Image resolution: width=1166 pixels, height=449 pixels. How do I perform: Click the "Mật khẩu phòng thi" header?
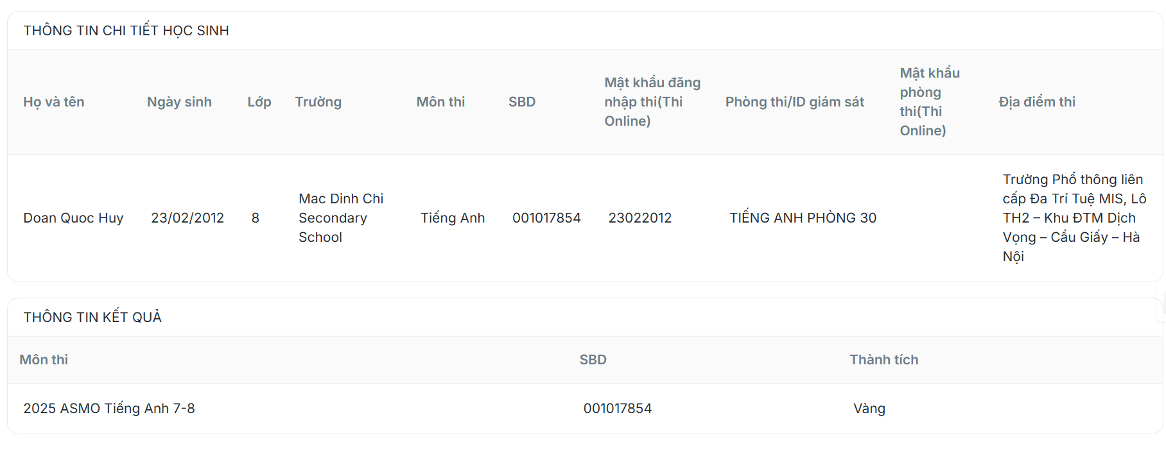[x=928, y=102]
